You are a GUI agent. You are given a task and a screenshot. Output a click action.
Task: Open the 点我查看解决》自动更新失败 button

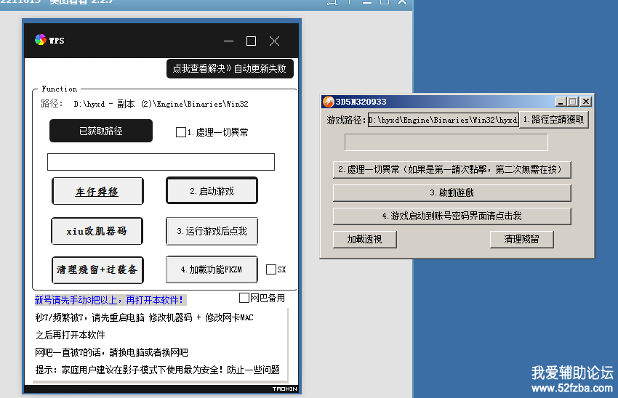(x=230, y=68)
